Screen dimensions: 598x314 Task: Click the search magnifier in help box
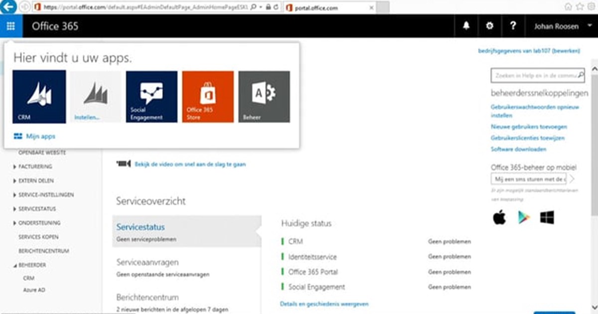click(x=580, y=76)
